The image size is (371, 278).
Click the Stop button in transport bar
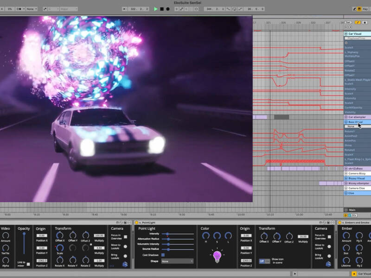(x=162, y=9)
